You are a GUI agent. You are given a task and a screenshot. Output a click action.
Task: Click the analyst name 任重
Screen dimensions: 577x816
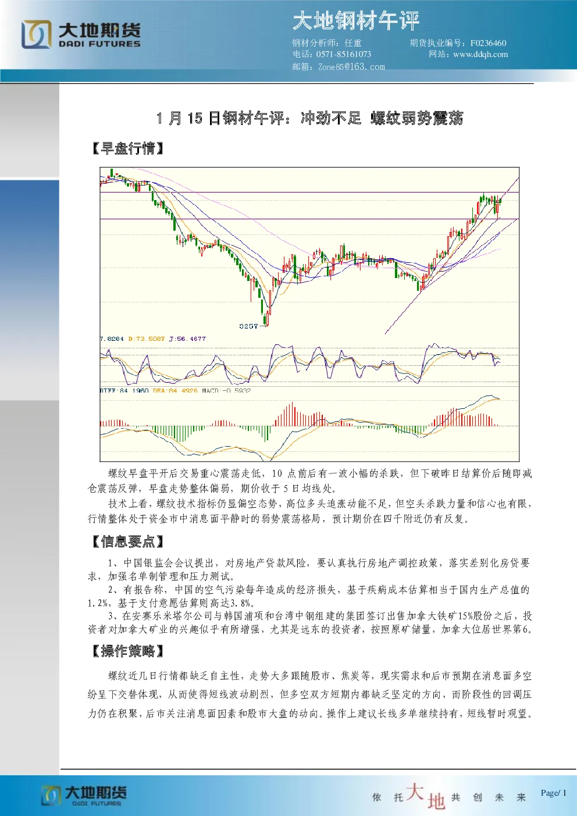point(353,43)
